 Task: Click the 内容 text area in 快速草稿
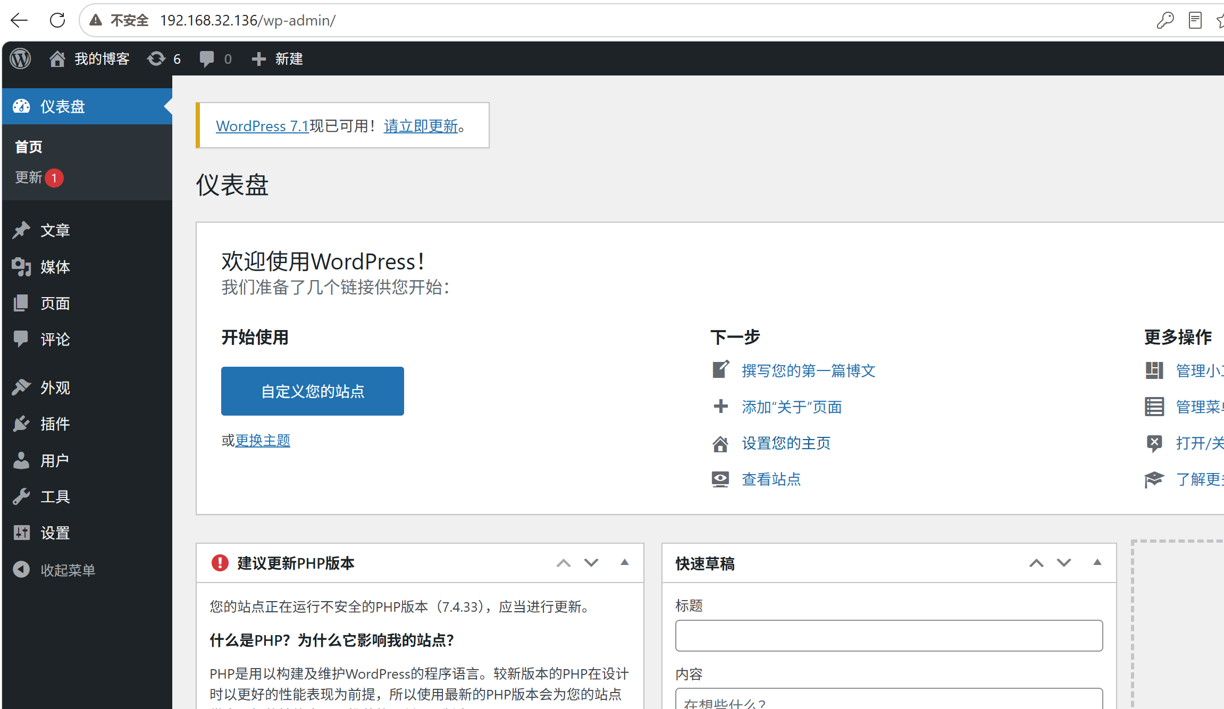tap(889, 698)
